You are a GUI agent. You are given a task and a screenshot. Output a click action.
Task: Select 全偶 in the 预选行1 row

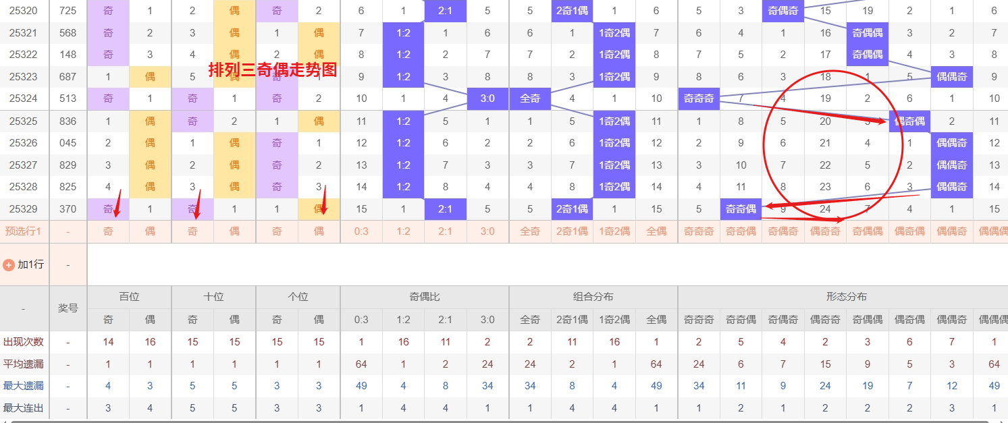pyautogui.click(x=656, y=231)
